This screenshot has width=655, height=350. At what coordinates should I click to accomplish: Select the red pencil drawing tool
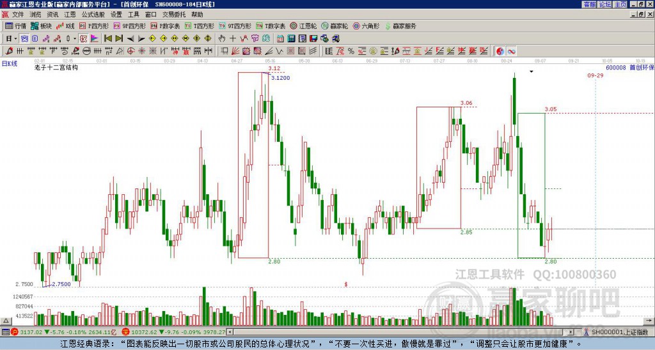click(9, 51)
